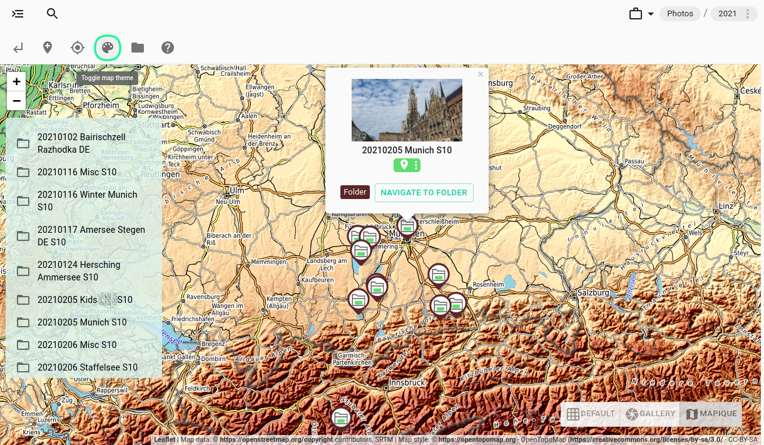This screenshot has height=445, width=764.
Task: Open the openstreetmap.org copyright link
Action: pyautogui.click(x=277, y=440)
